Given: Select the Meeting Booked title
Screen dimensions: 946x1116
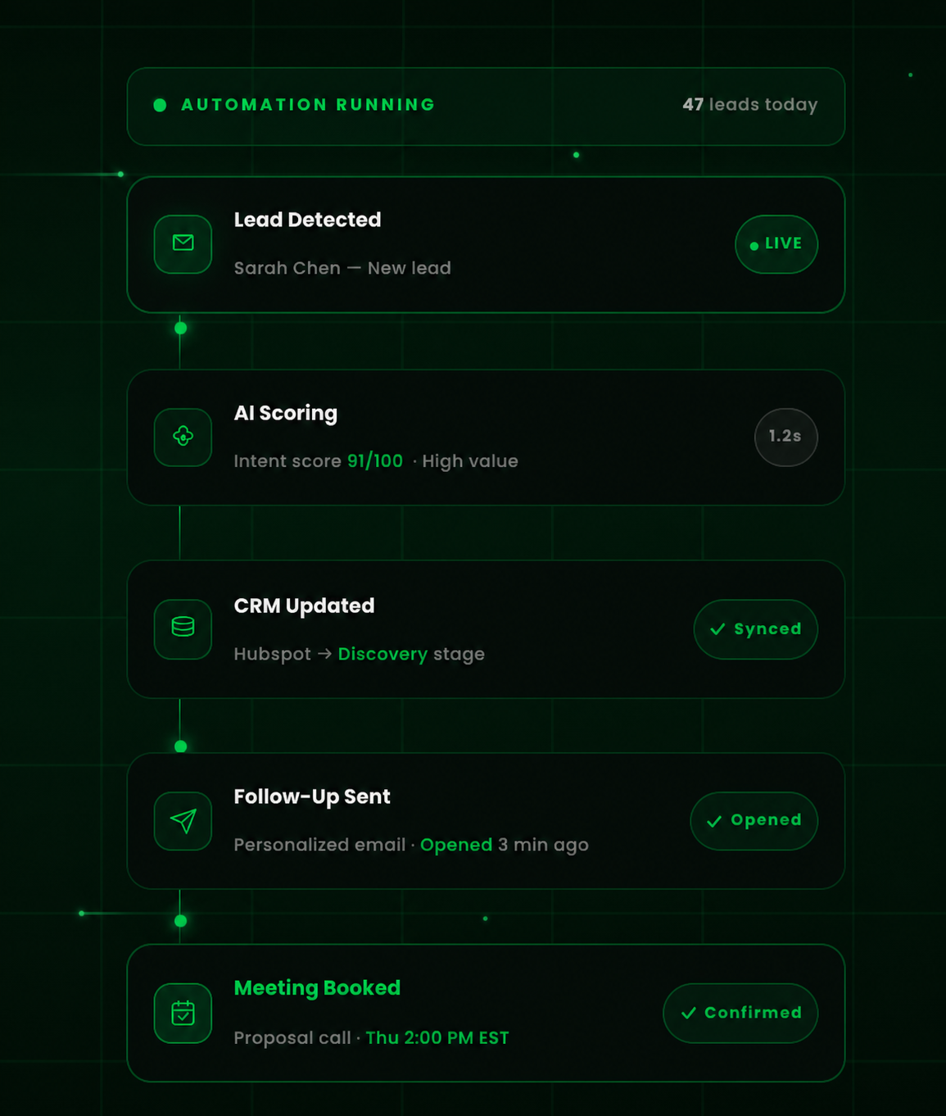Looking at the screenshot, I should point(317,988).
